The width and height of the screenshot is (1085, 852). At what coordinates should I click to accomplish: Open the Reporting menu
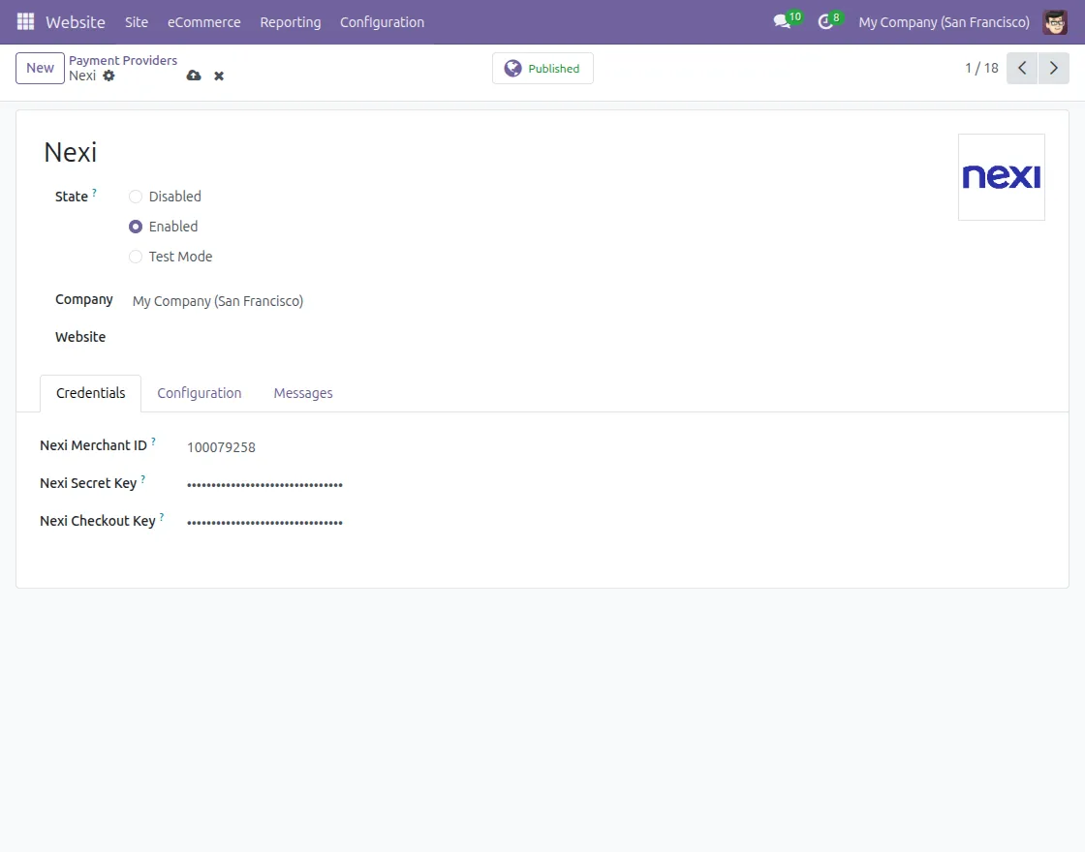tap(291, 22)
